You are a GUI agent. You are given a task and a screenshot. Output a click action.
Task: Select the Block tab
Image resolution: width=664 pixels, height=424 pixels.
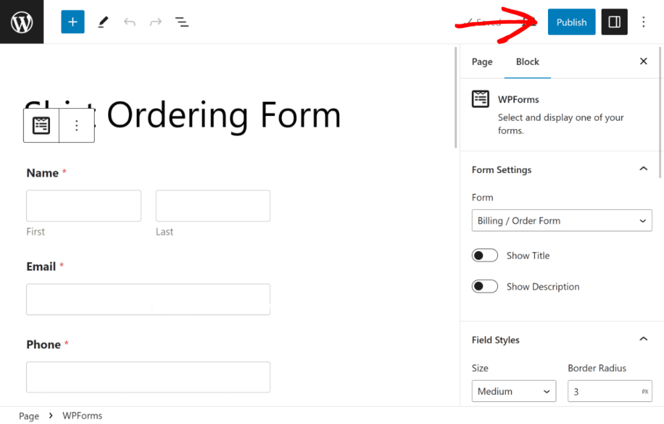click(527, 62)
